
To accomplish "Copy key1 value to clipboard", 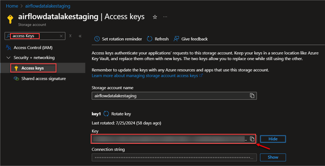I will pos(252,139).
